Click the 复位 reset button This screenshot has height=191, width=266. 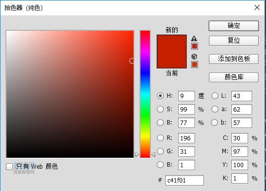[x=234, y=41]
